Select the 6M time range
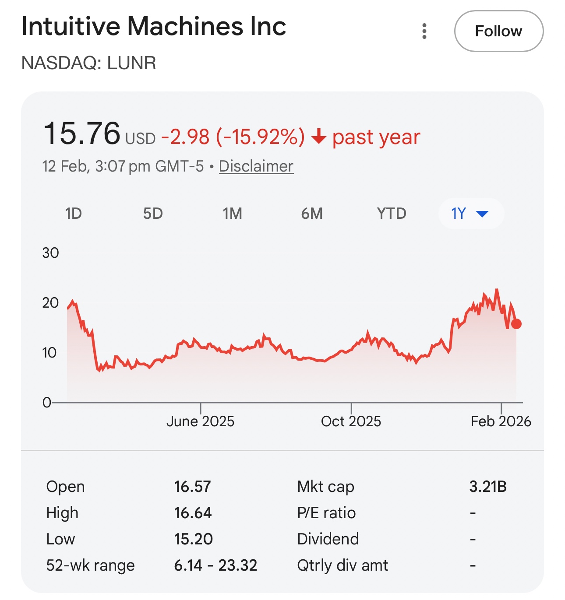 tap(312, 214)
